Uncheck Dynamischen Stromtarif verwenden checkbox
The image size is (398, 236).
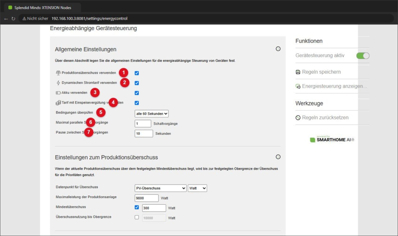pyautogui.click(x=137, y=83)
